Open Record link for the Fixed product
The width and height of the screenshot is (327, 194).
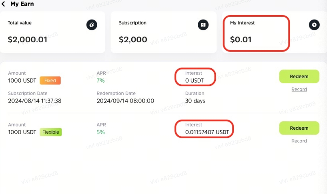pos(299,89)
